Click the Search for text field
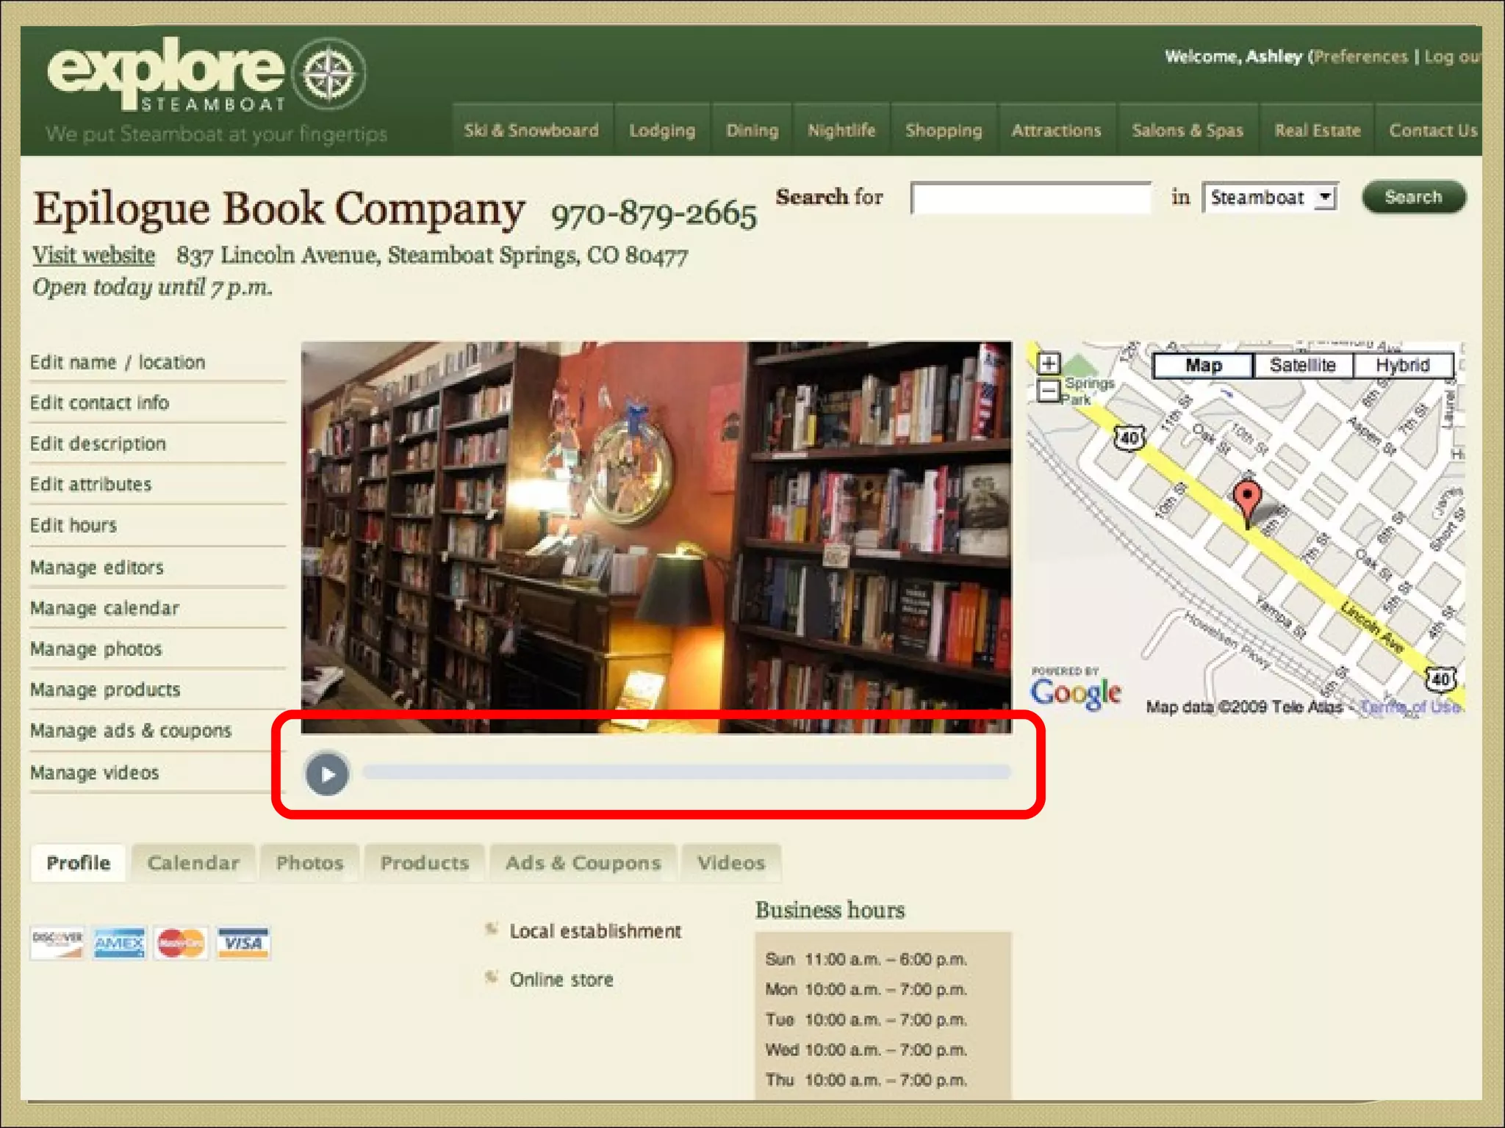 (1030, 198)
